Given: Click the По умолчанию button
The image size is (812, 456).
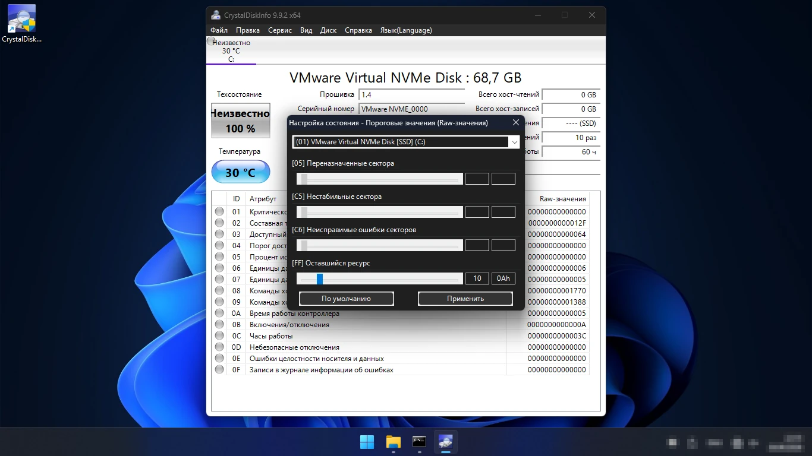Looking at the screenshot, I should (x=346, y=299).
